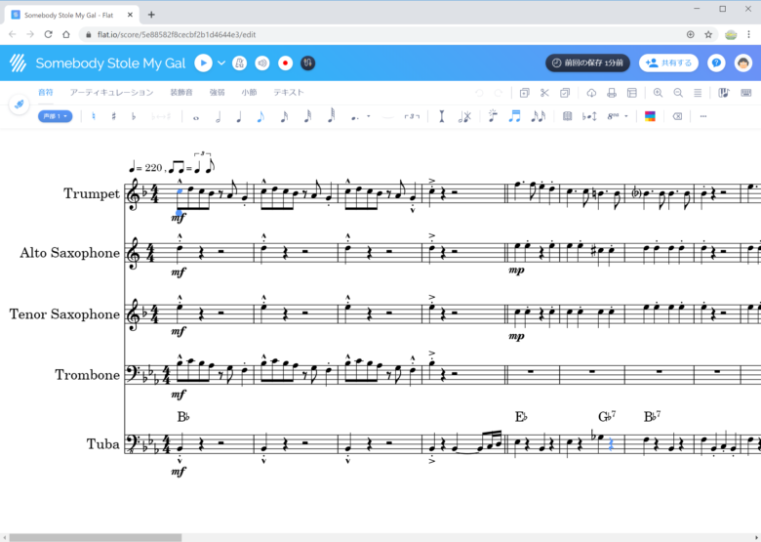Image resolution: width=761 pixels, height=542 pixels.
Task: Toggle the piano with note icon
Action: pos(723,93)
